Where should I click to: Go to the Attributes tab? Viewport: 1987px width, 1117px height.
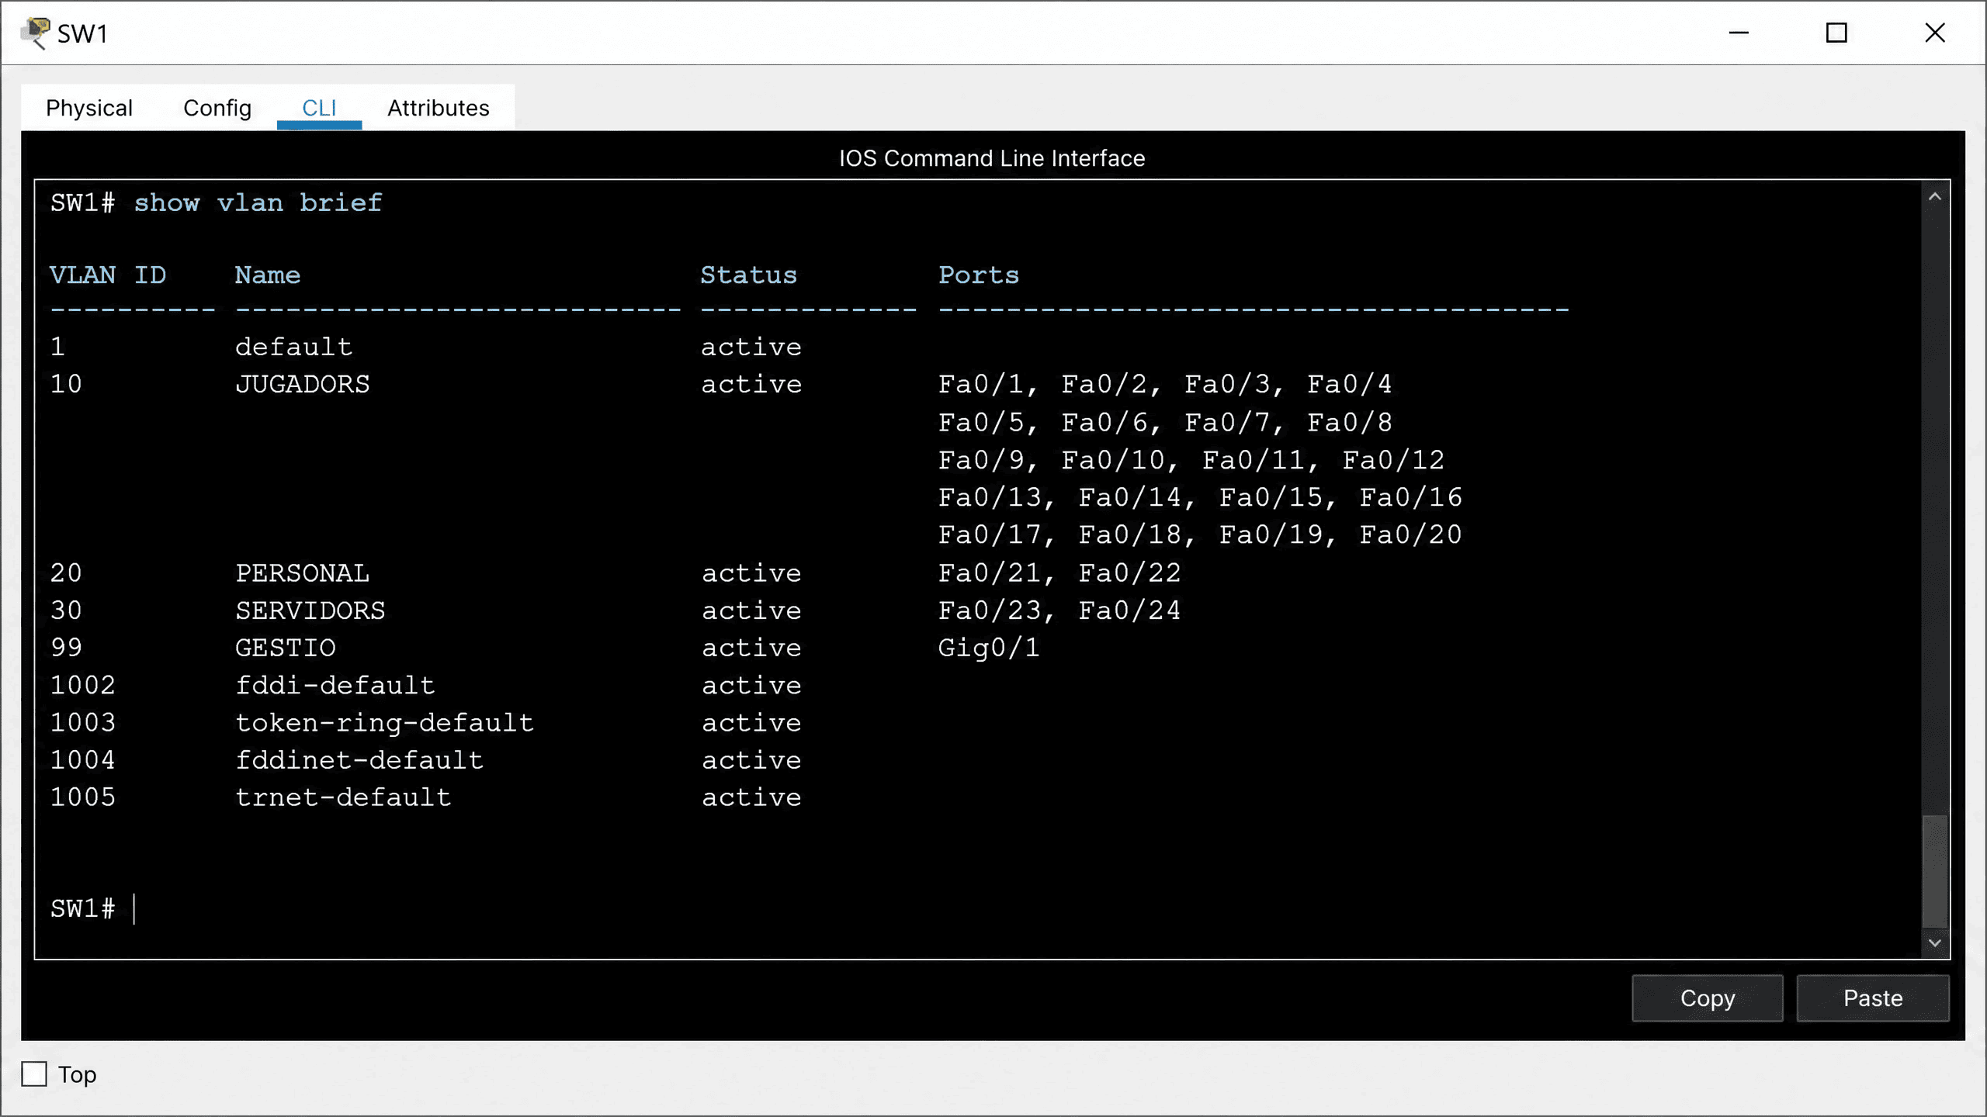coord(439,108)
